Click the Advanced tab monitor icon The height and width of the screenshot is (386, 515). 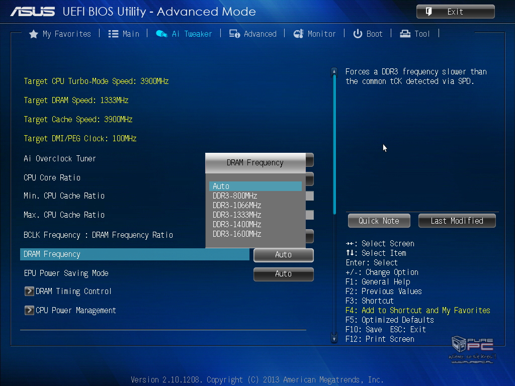pos(234,34)
